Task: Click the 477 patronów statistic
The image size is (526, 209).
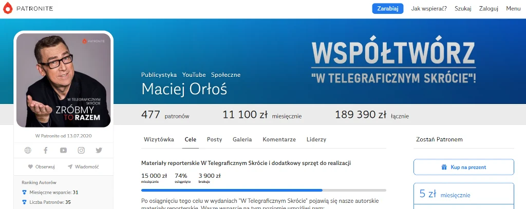Action: click(165, 115)
